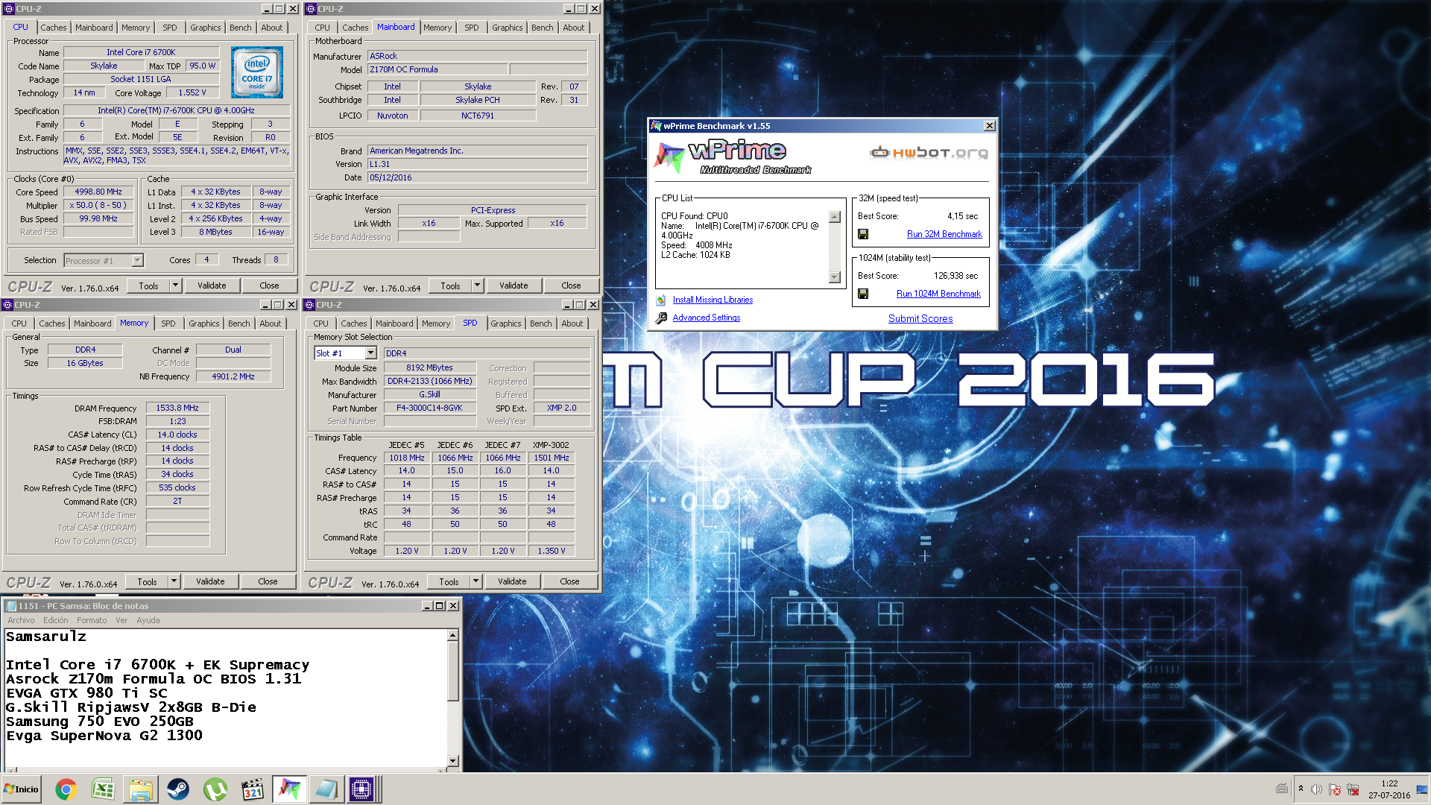This screenshot has width=1431, height=805.
Task: Click the Core Speed value 4998.80 MHz
Action: point(98,192)
